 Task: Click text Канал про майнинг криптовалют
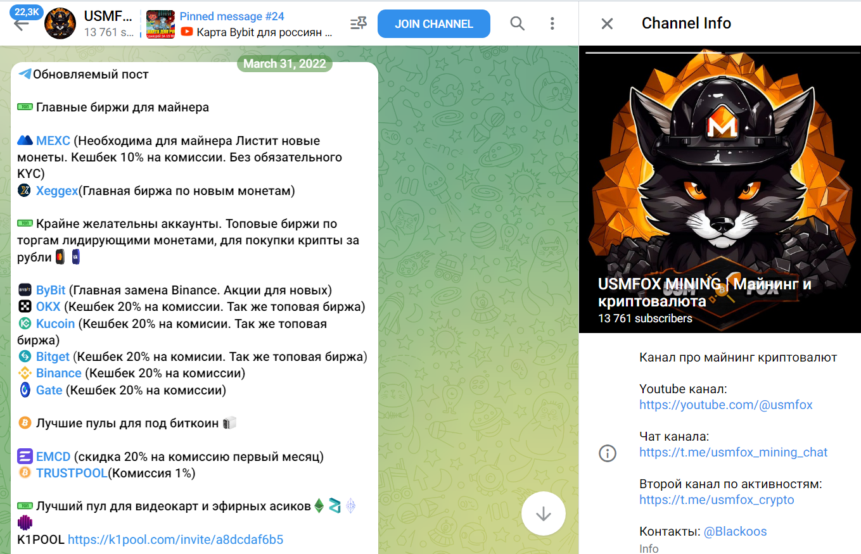click(738, 357)
